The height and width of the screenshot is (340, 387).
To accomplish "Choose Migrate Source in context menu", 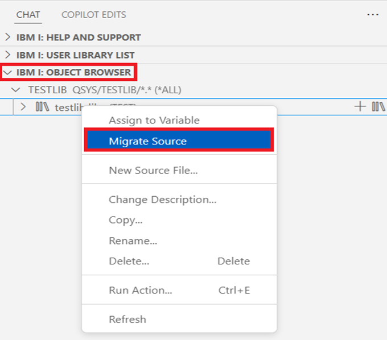I will [147, 141].
